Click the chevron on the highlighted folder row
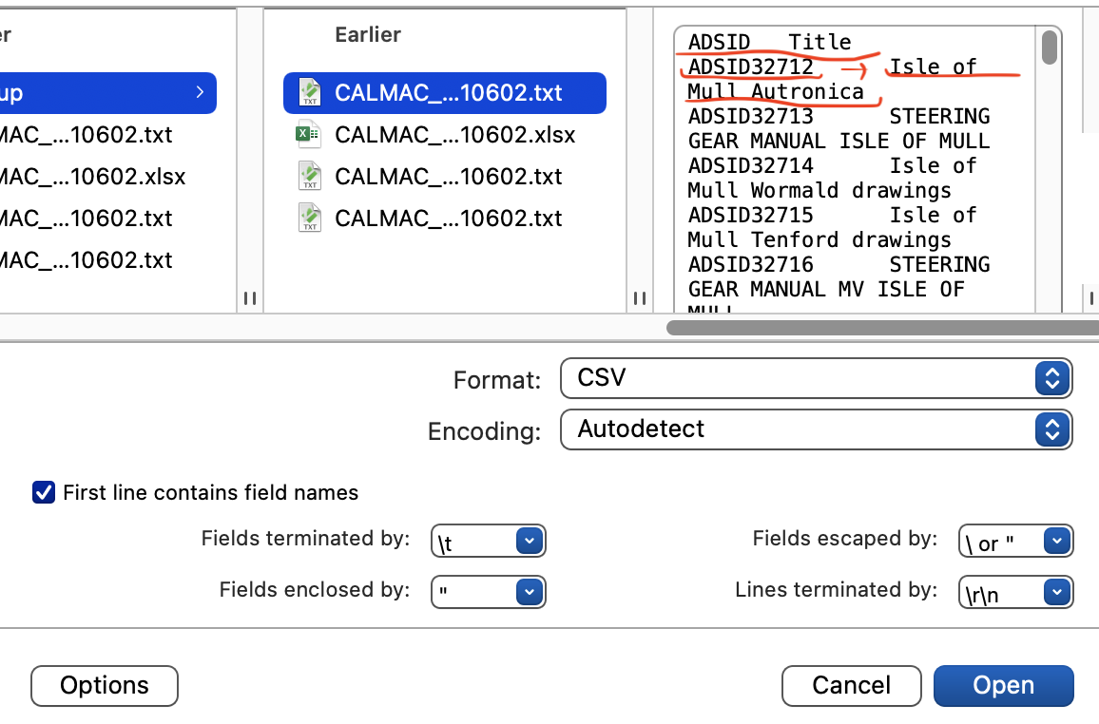1099x724 pixels. 200,92
